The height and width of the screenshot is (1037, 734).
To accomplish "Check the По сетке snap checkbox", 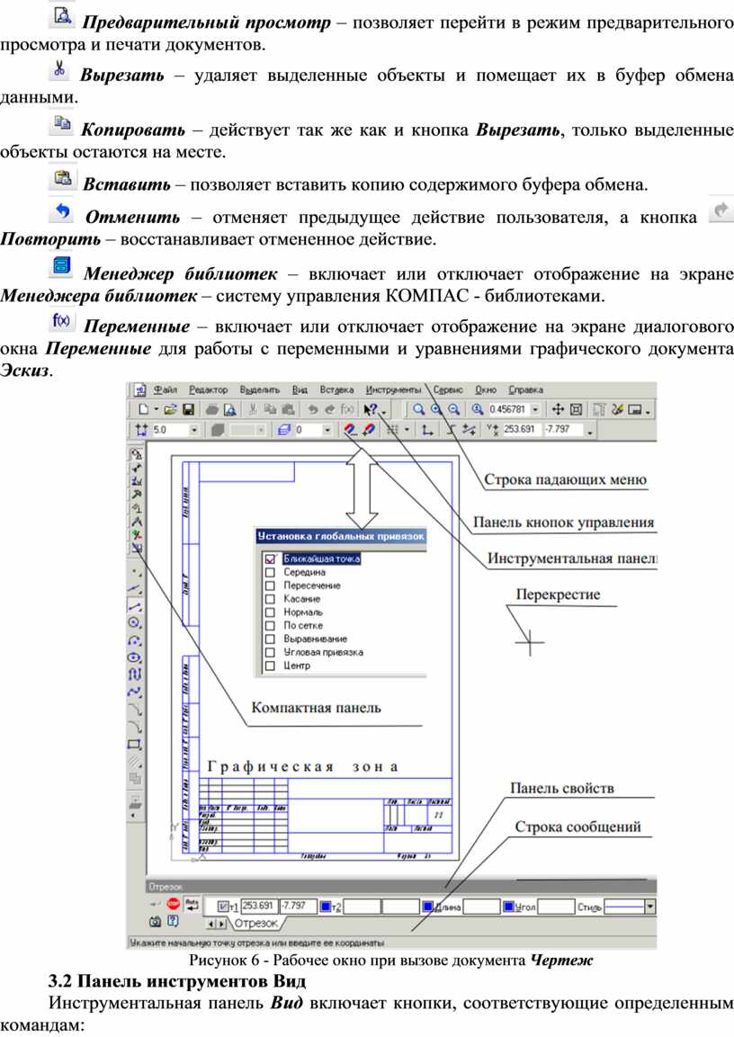I will click(270, 626).
